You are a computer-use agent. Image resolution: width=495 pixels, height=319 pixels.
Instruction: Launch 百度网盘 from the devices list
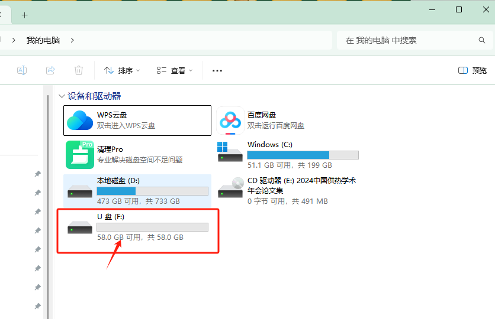click(230, 121)
